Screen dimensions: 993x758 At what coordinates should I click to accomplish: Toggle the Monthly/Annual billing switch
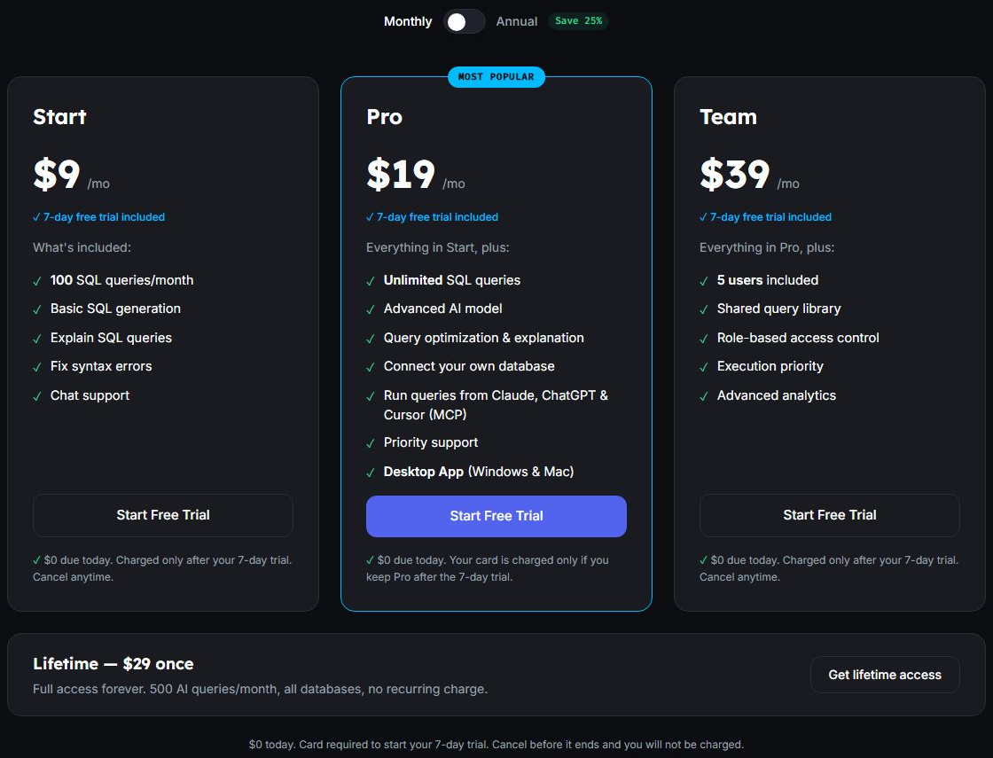pyautogui.click(x=465, y=21)
